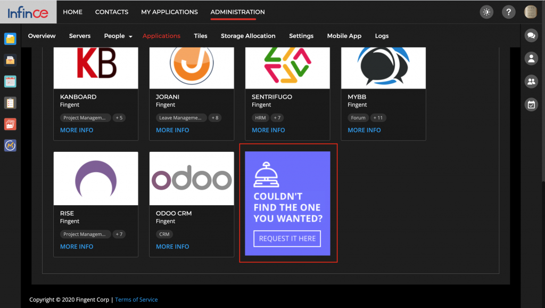The width and height of the screenshot is (545, 308).
Task: Click MORE INFO under Sentrifugo
Action: pyautogui.click(x=268, y=130)
